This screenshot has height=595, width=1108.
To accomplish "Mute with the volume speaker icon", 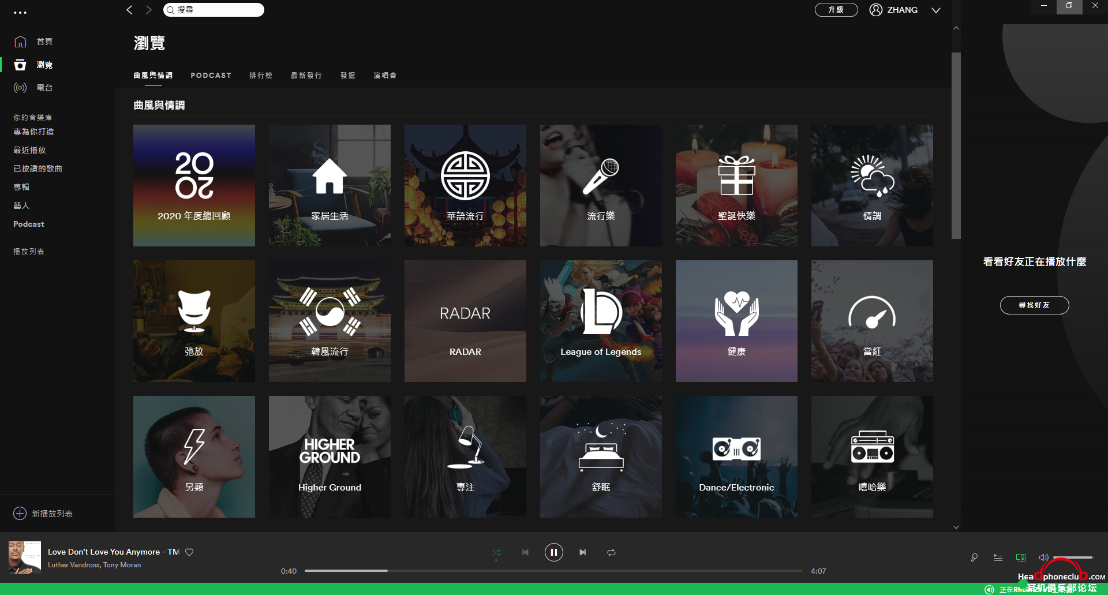I will click(x=1043, y=557).
